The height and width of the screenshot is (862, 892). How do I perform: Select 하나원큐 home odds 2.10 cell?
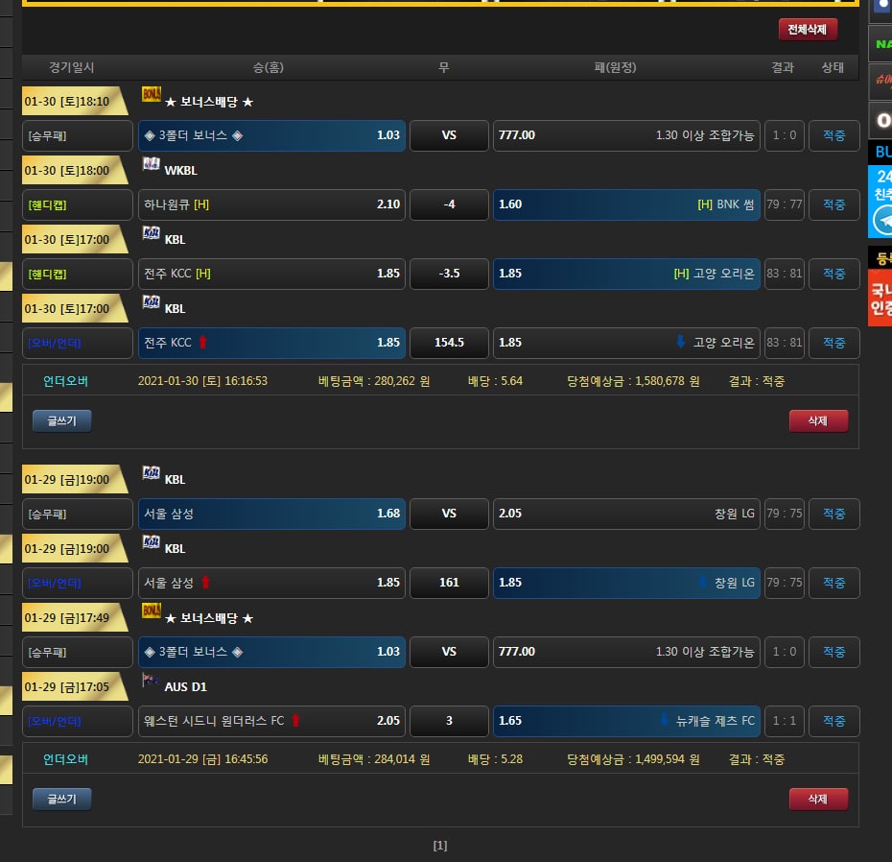(271, 204)
